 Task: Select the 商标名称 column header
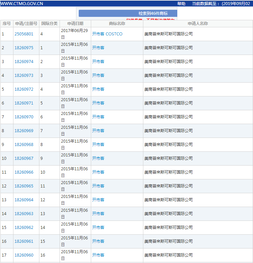coord(117,24)
